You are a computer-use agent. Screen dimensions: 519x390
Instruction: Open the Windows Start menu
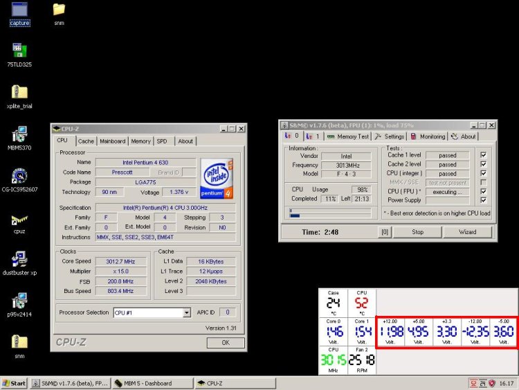click(15, 383)
